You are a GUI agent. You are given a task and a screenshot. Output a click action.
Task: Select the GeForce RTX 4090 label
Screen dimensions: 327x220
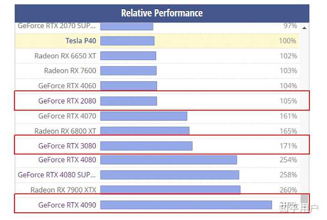tap(67, 205)
